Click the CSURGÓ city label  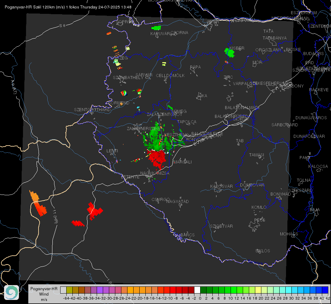pyautogui.click(x=161, y=199)
